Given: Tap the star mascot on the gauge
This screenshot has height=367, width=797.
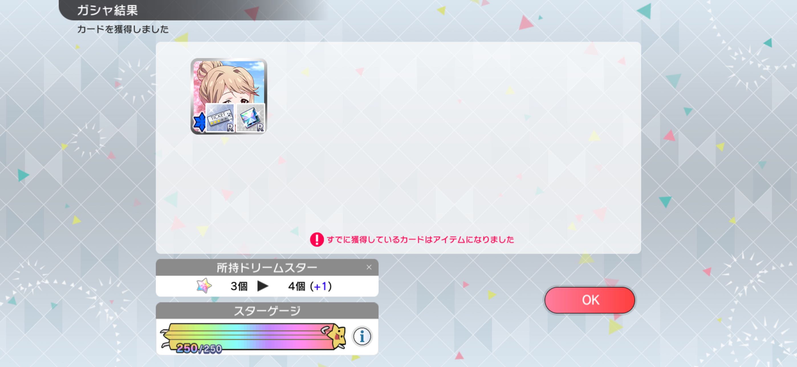Looking at the screenshot, I should [x=336, y=336].
